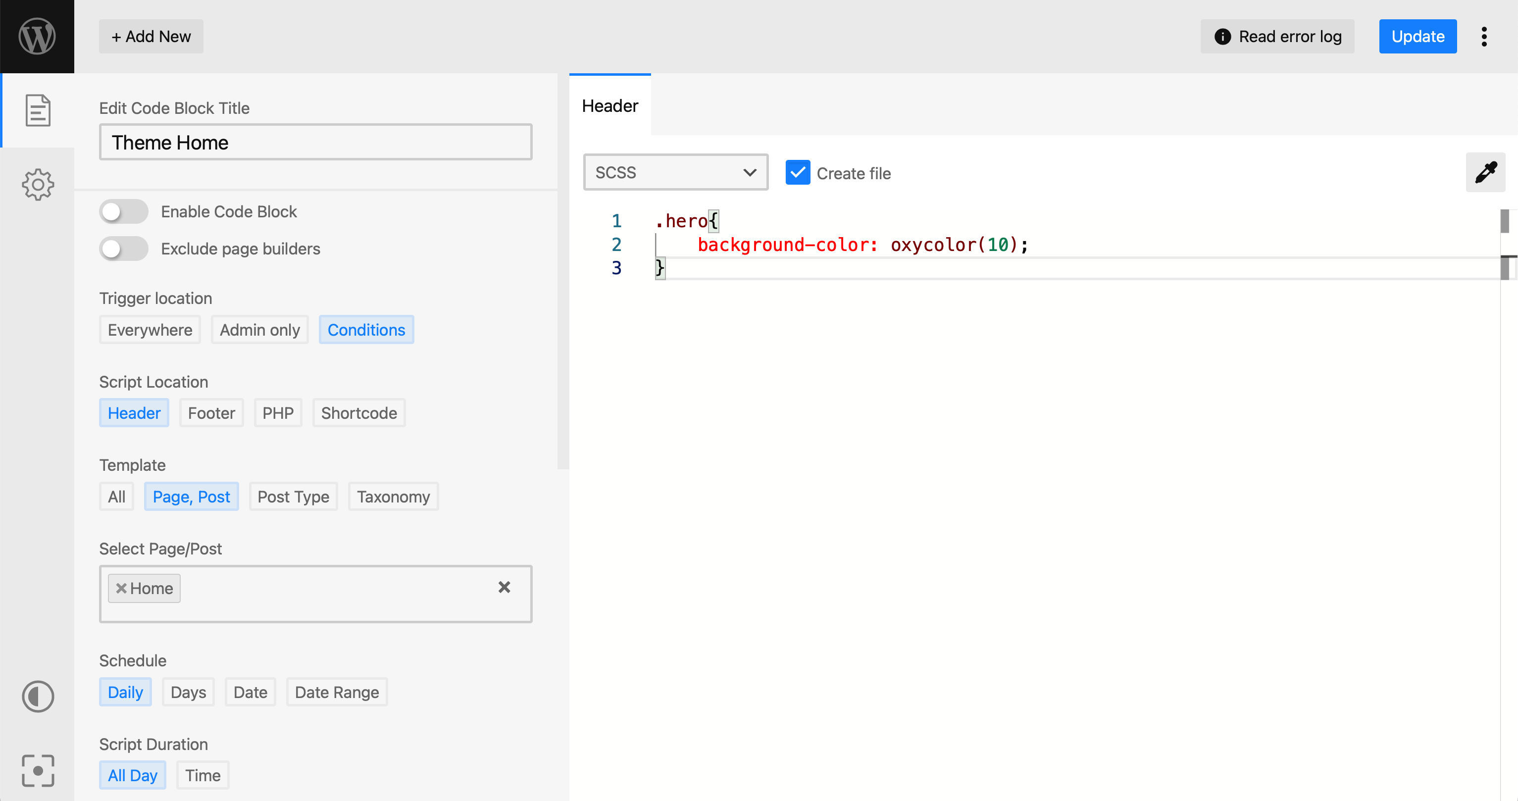Toggle the Exclude page builders switch

coord(124,249)
